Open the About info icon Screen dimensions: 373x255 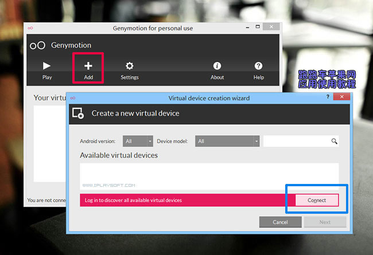(217, 70)
